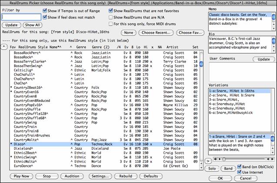This screenshot has height=183, width=277.
Task: Sort by the Lo tempo column header
Action: point(138,47)
